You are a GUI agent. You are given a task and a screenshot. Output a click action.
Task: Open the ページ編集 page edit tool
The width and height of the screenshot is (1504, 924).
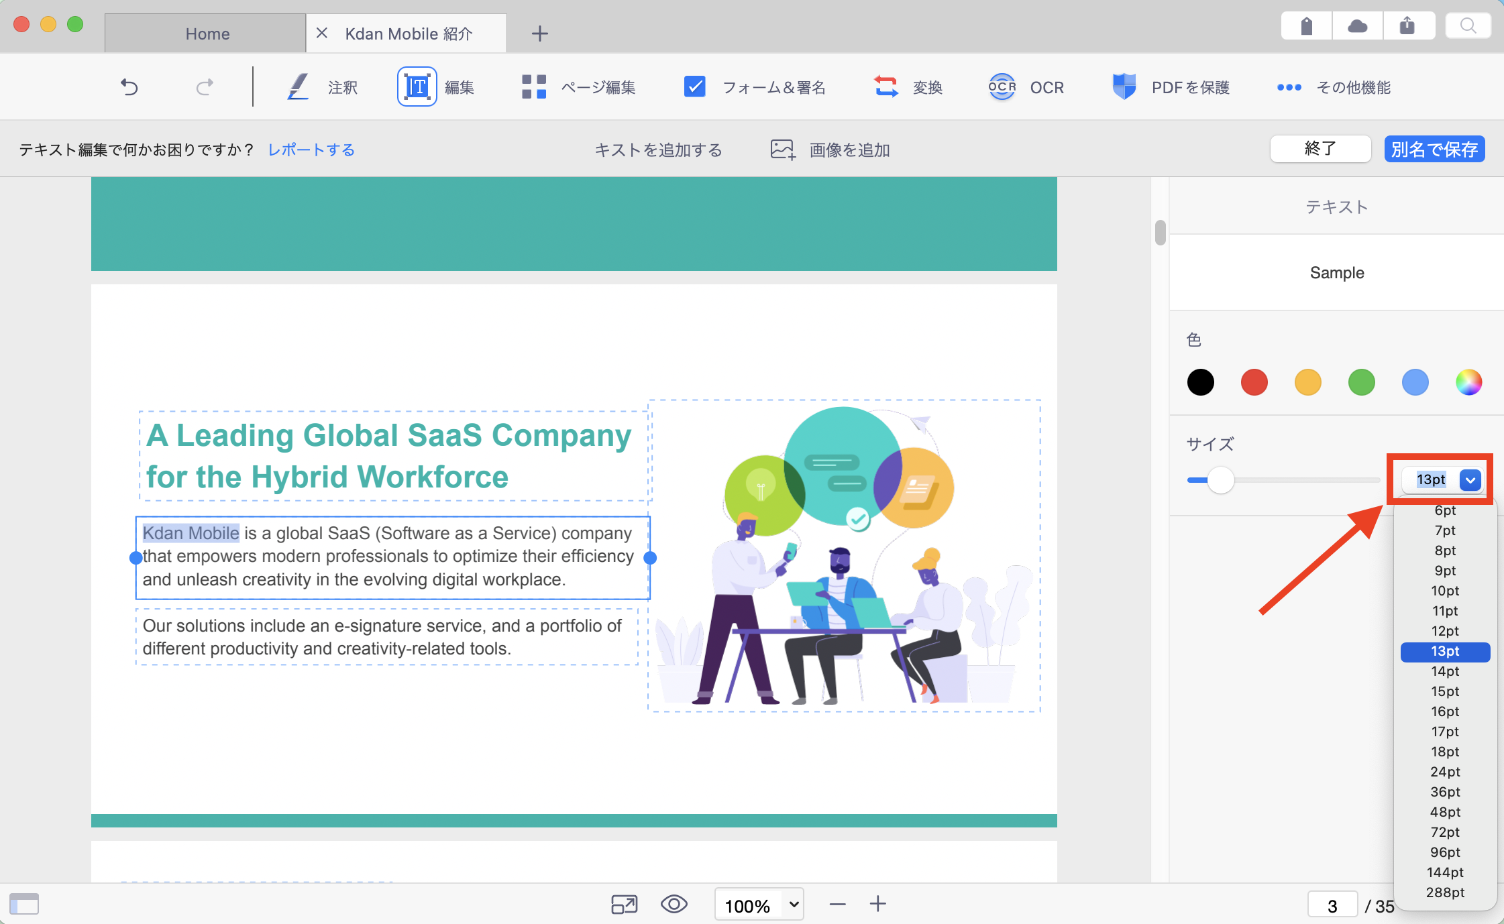click(578, 87)
